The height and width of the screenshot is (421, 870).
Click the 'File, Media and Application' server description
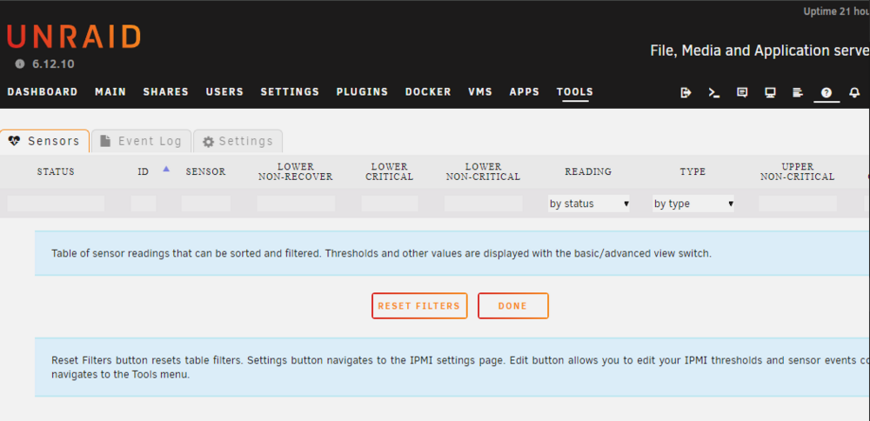(760, 51)
